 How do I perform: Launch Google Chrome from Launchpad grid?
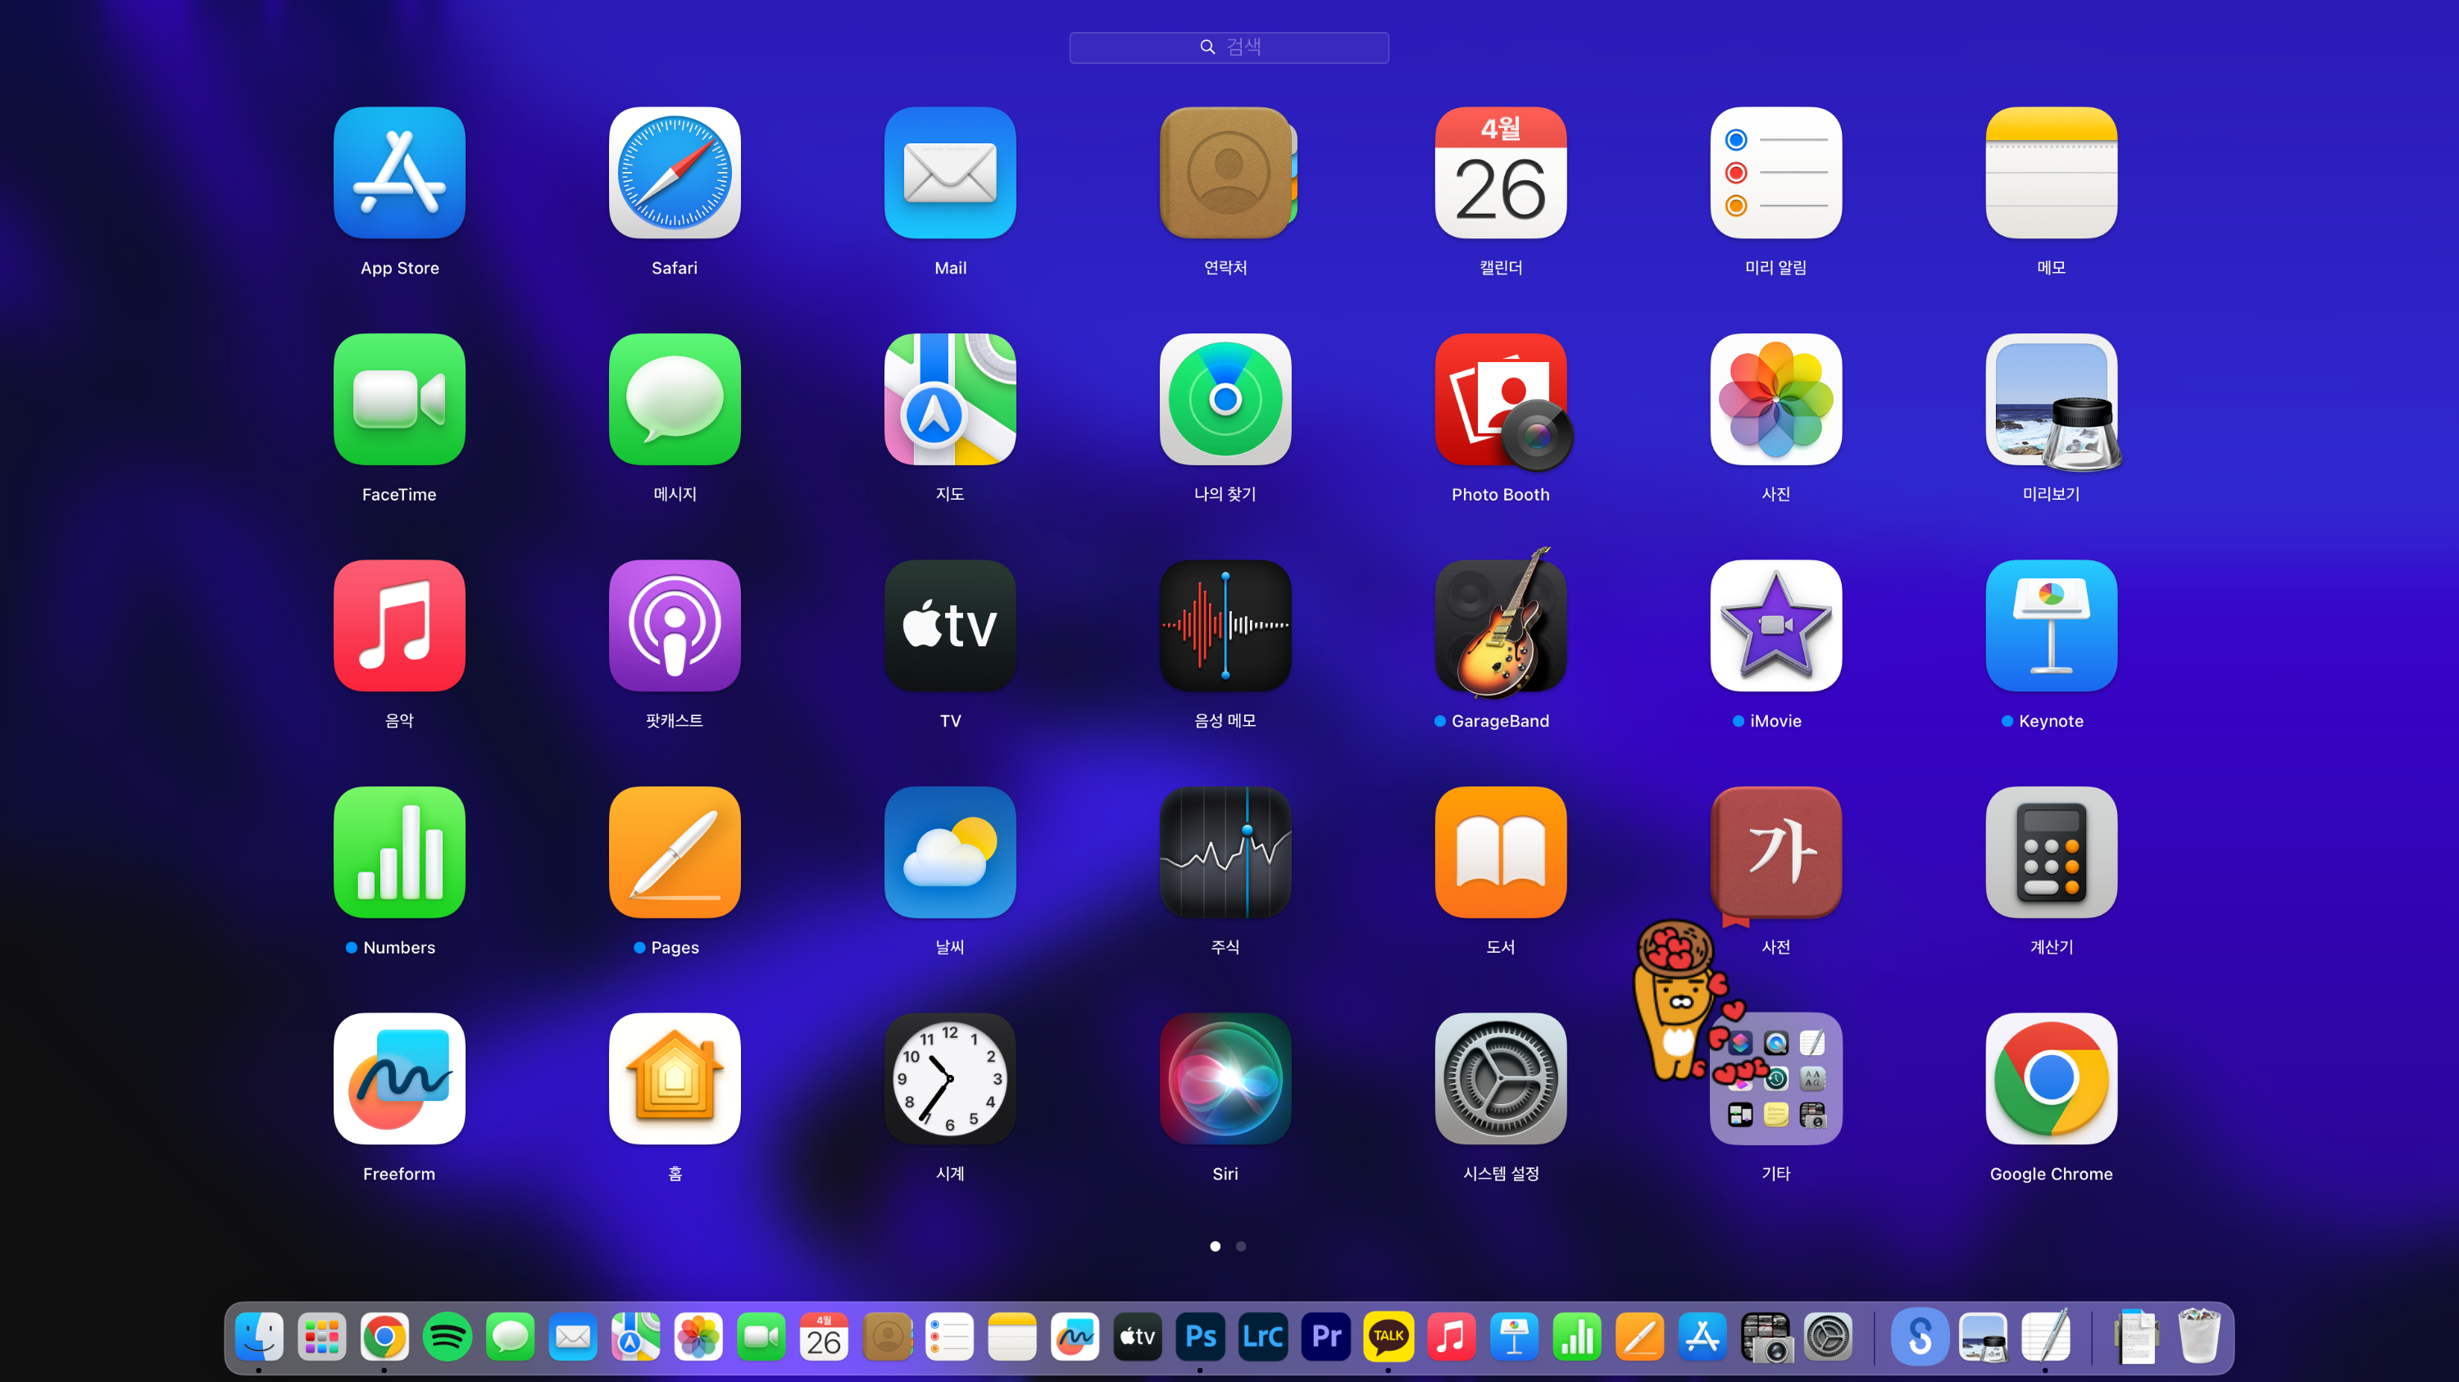2051,1079
